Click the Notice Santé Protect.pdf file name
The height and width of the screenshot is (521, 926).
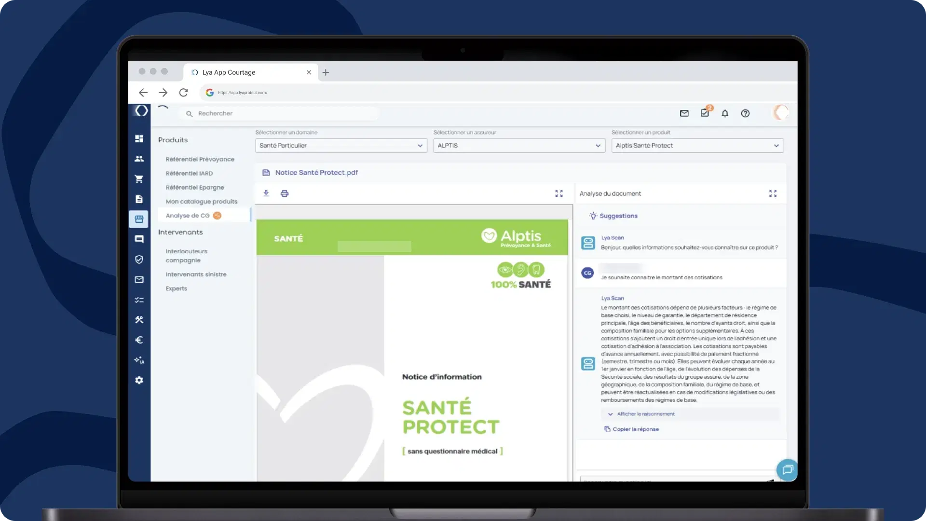coord(316,173)
